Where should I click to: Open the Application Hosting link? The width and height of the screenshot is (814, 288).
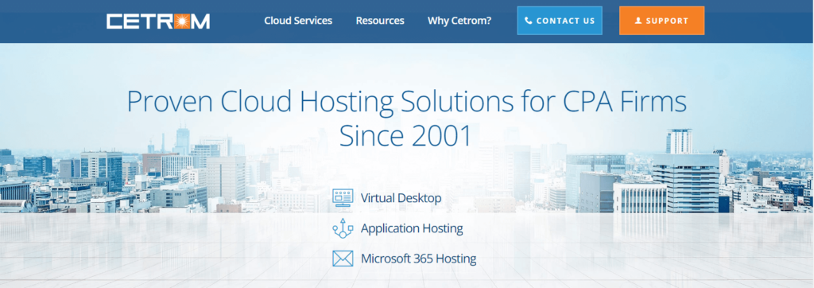point(412,228)
